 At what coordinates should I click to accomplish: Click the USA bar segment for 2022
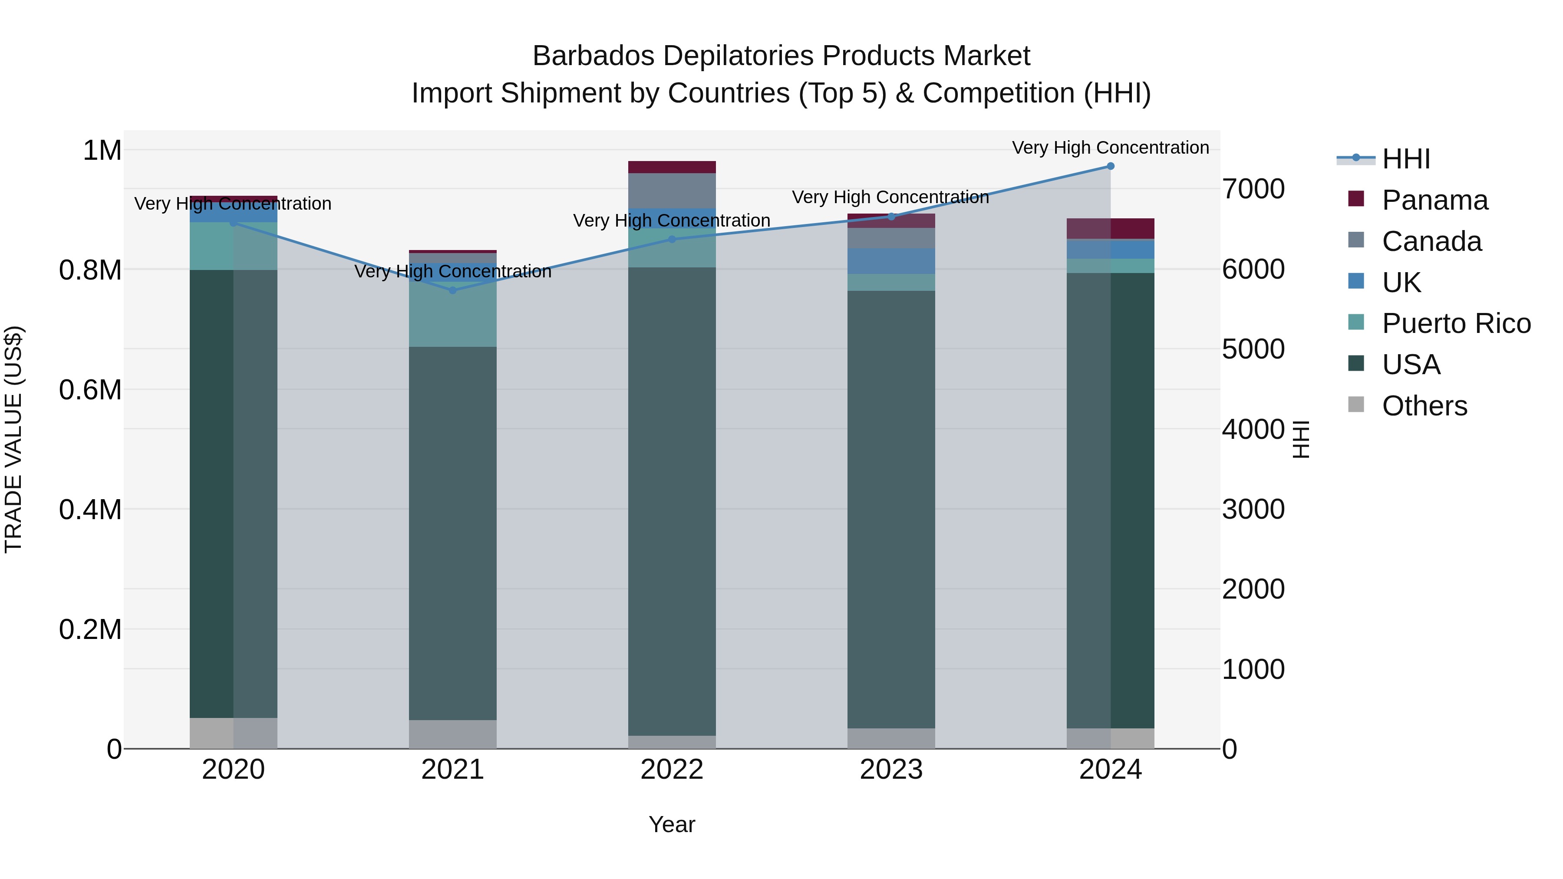point(672,502)
